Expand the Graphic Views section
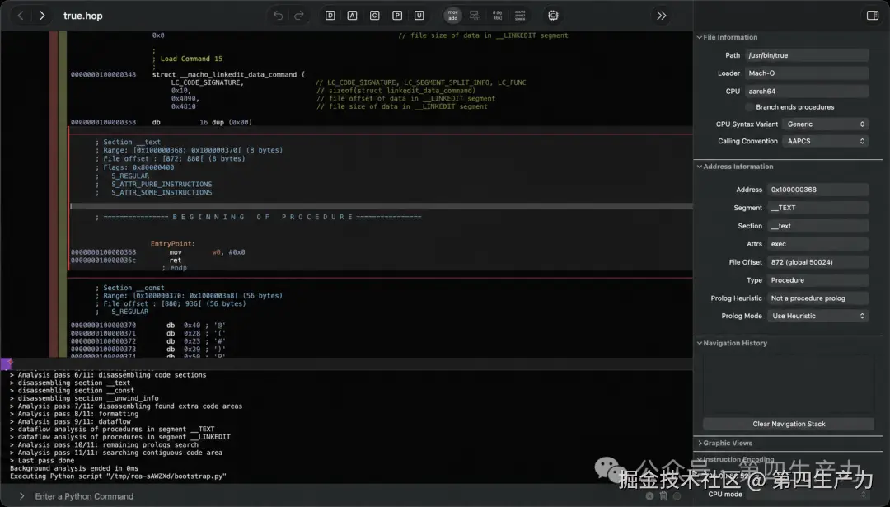890x507 pixels. point(700,444)
